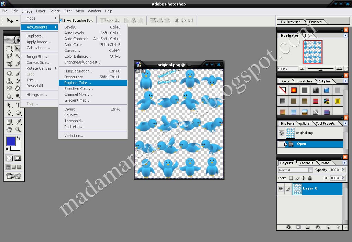Open the File Browser tab

290,22
